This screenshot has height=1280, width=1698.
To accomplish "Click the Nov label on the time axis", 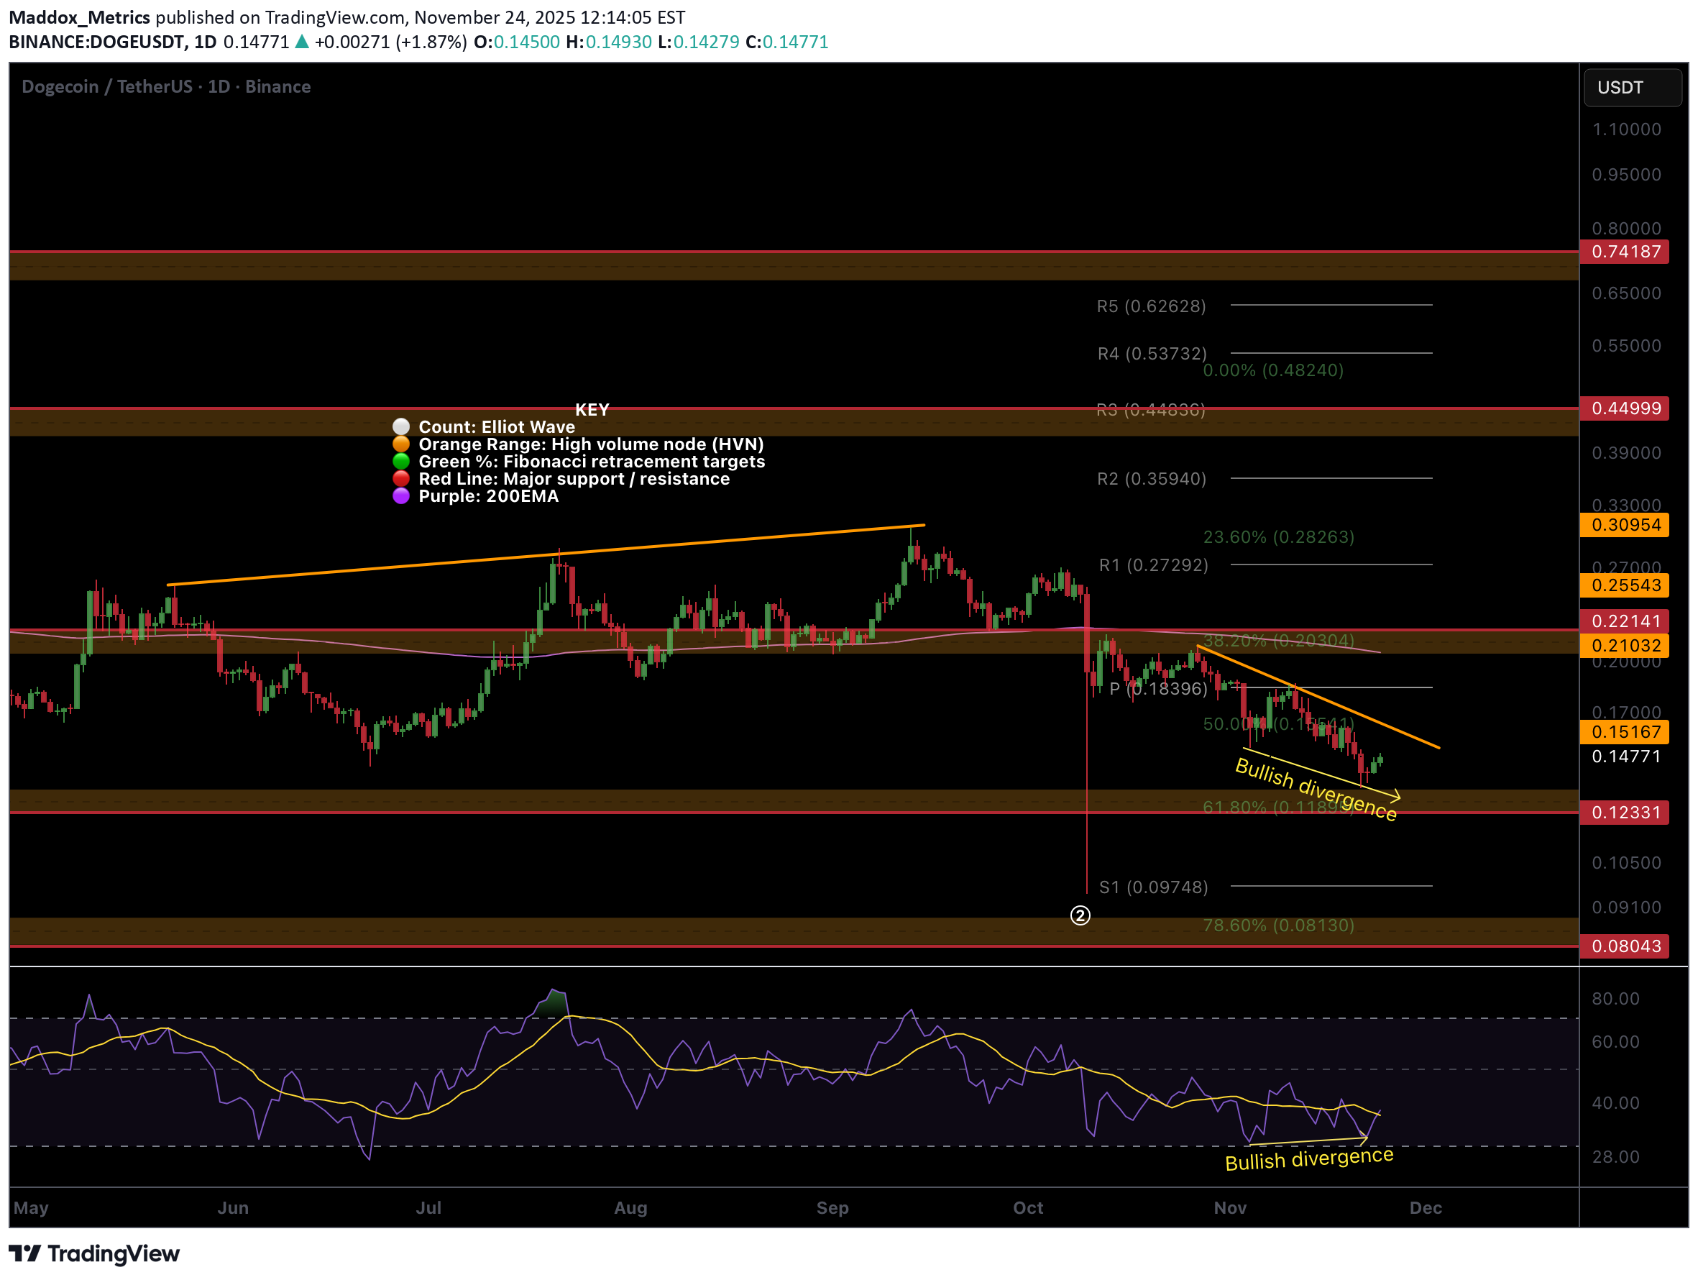I will (x=1230, y=1208).
